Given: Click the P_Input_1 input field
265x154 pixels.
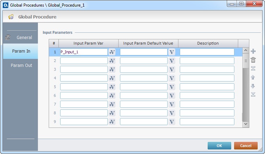Looking at the screenshot, I should point(84,52).
